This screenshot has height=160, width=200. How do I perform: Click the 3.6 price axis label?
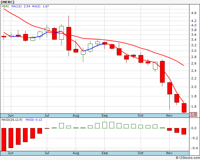click(194, 35)
